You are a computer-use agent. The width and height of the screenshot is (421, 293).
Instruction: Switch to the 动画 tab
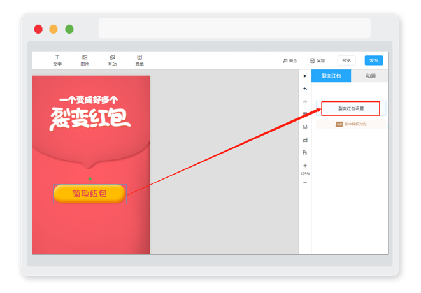[x=371, y=76]
